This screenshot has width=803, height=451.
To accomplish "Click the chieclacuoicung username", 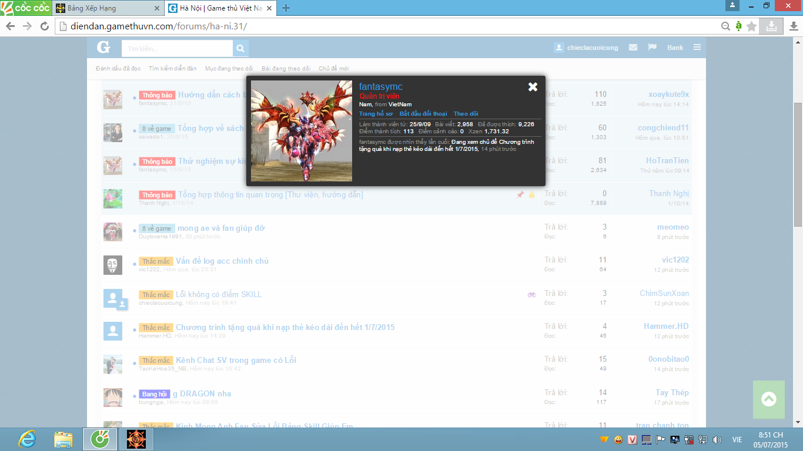I will (x=593, y=48).
